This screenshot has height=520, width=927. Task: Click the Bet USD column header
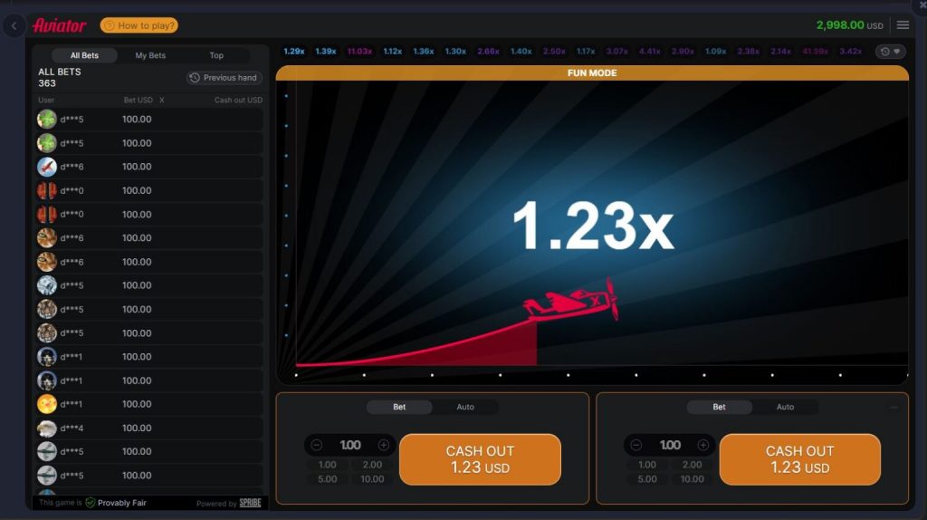click(x=139, y=100)
